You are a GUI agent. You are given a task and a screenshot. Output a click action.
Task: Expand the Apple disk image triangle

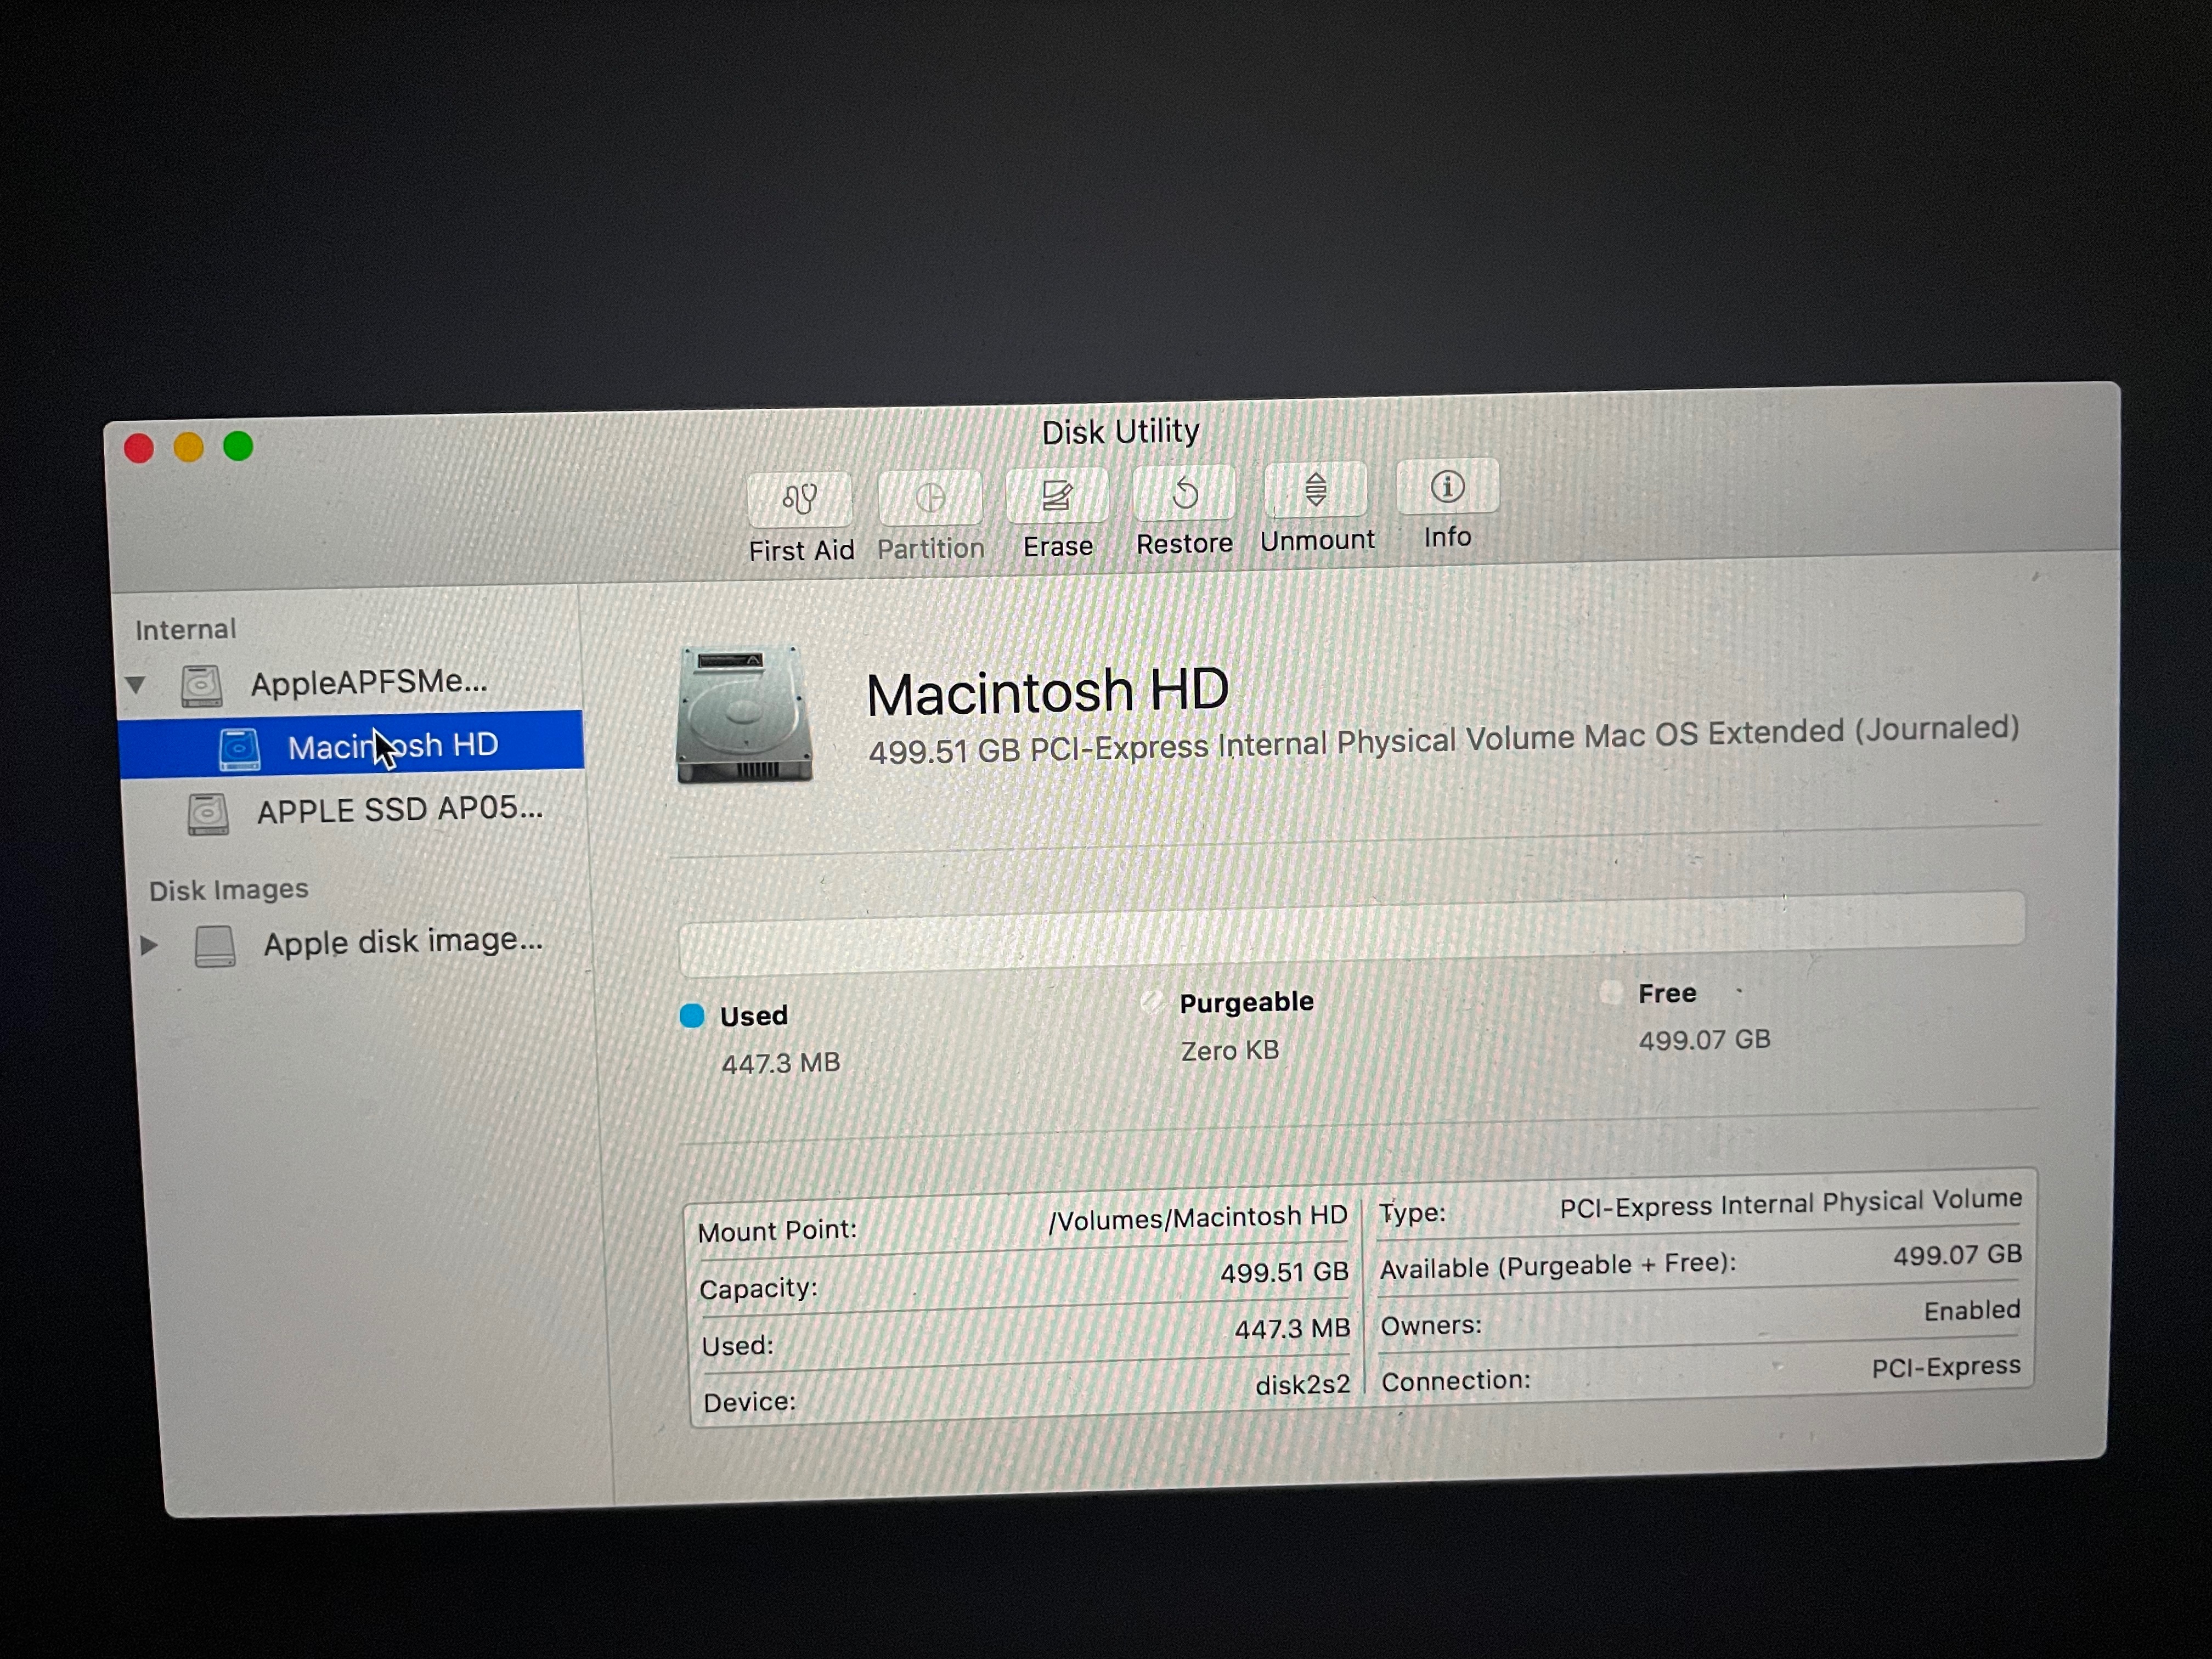coord(149,945)
